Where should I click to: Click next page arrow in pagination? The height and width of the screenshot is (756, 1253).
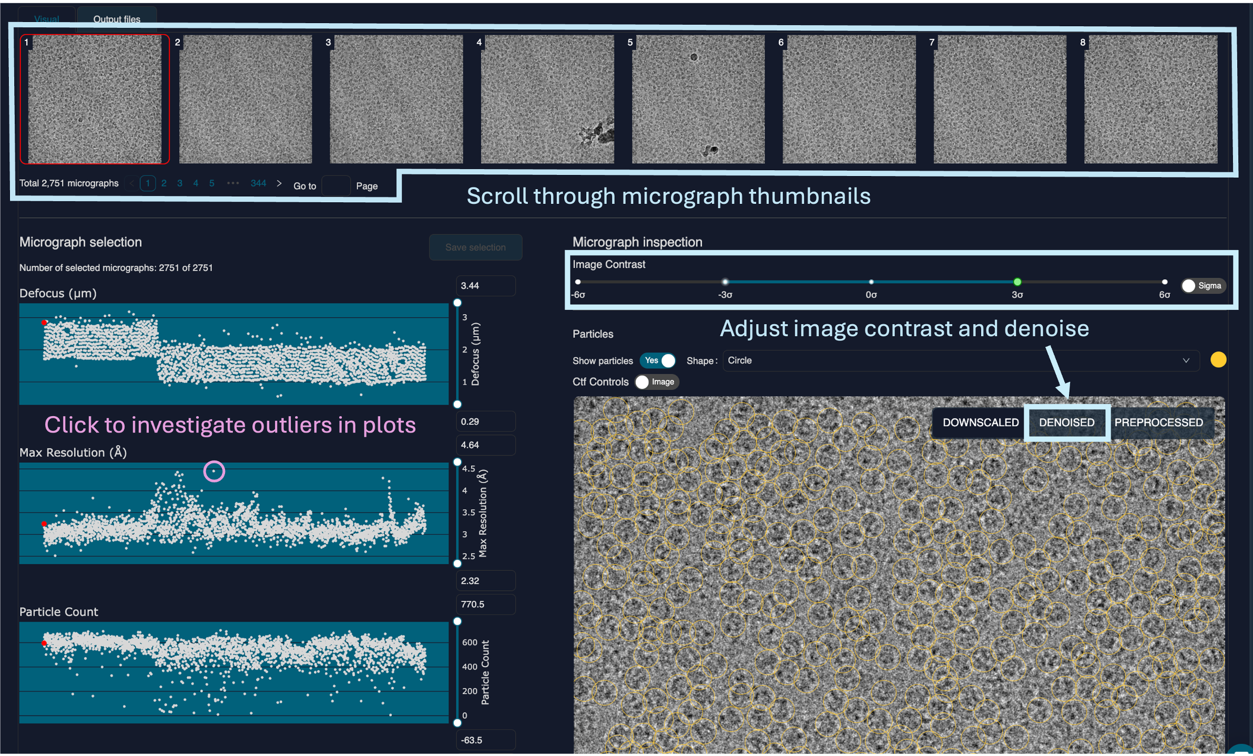coord(279,183)
